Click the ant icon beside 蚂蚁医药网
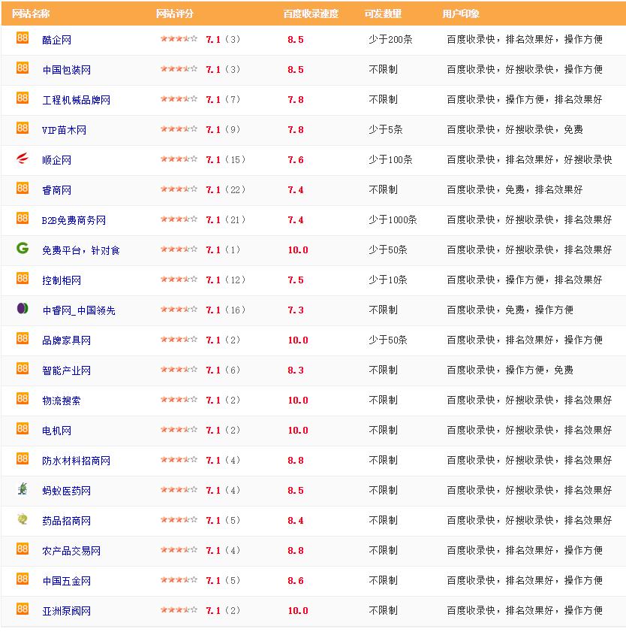This screenshot has width=626, height=632. pos(23,489)
